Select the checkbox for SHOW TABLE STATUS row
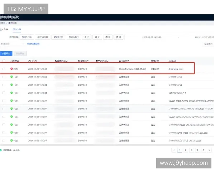This screenshot has height=172, width=215. pos(4,140)
